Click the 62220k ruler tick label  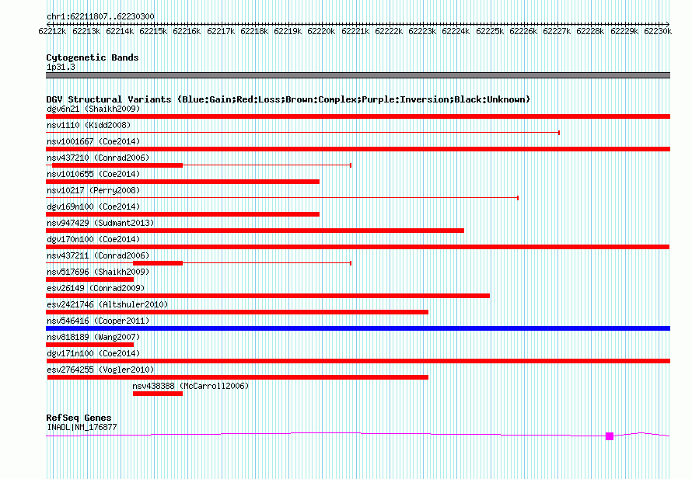point(321,31)
